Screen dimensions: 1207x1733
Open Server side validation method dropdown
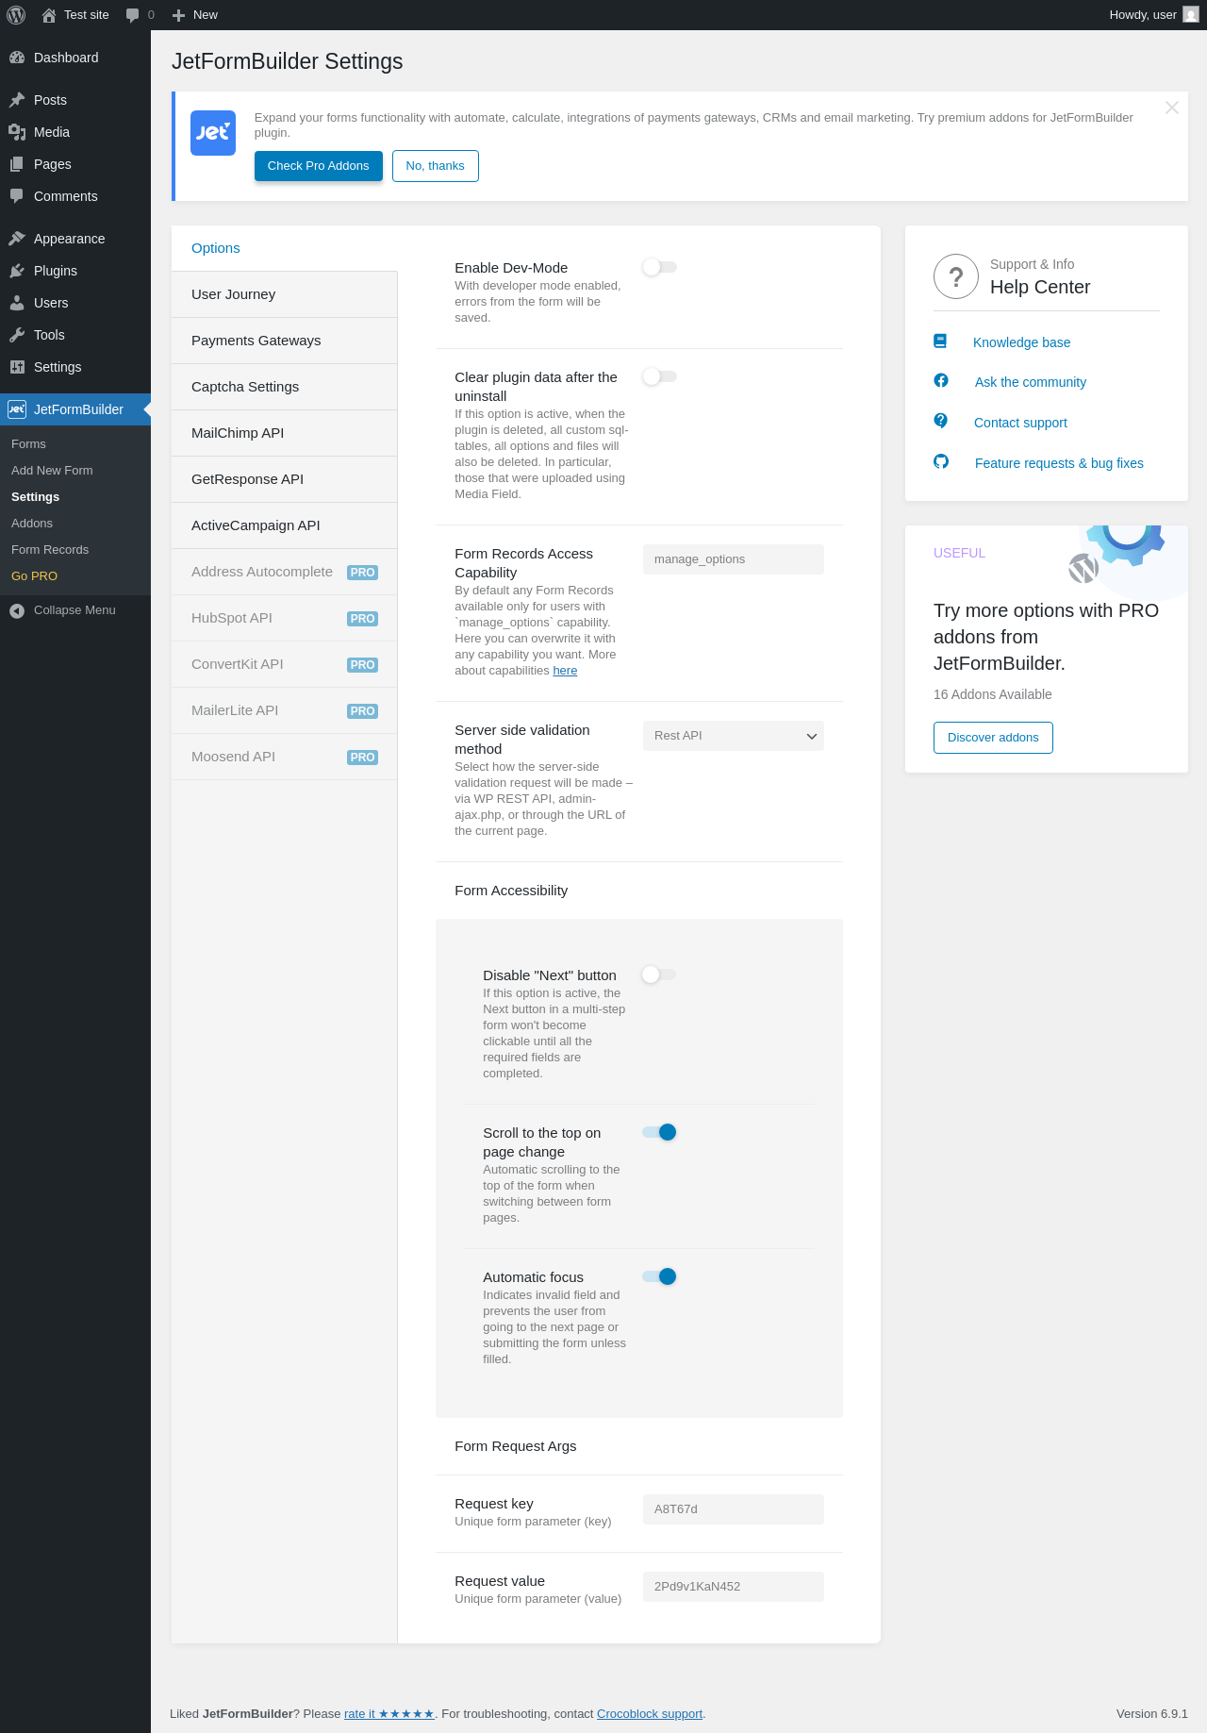tap(733, 736)
